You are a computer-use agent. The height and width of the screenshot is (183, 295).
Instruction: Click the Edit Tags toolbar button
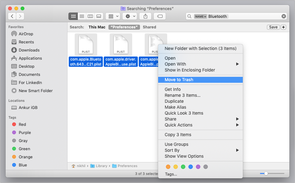(x=160, y=16)
